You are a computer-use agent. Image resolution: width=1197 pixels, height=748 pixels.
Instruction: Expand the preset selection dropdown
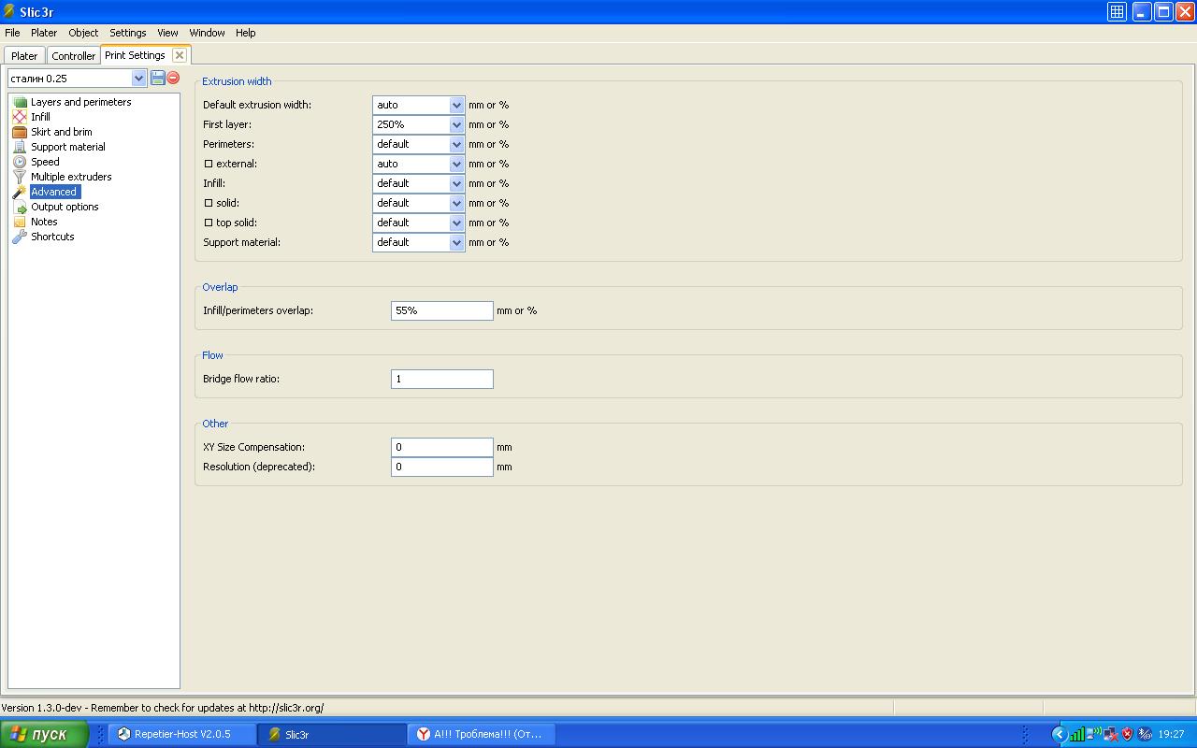(x=138, y=79)
